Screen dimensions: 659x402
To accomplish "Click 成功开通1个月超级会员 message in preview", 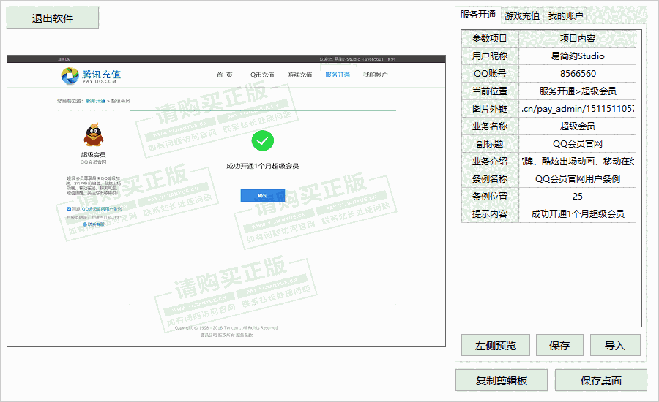I will click(263, 166).
